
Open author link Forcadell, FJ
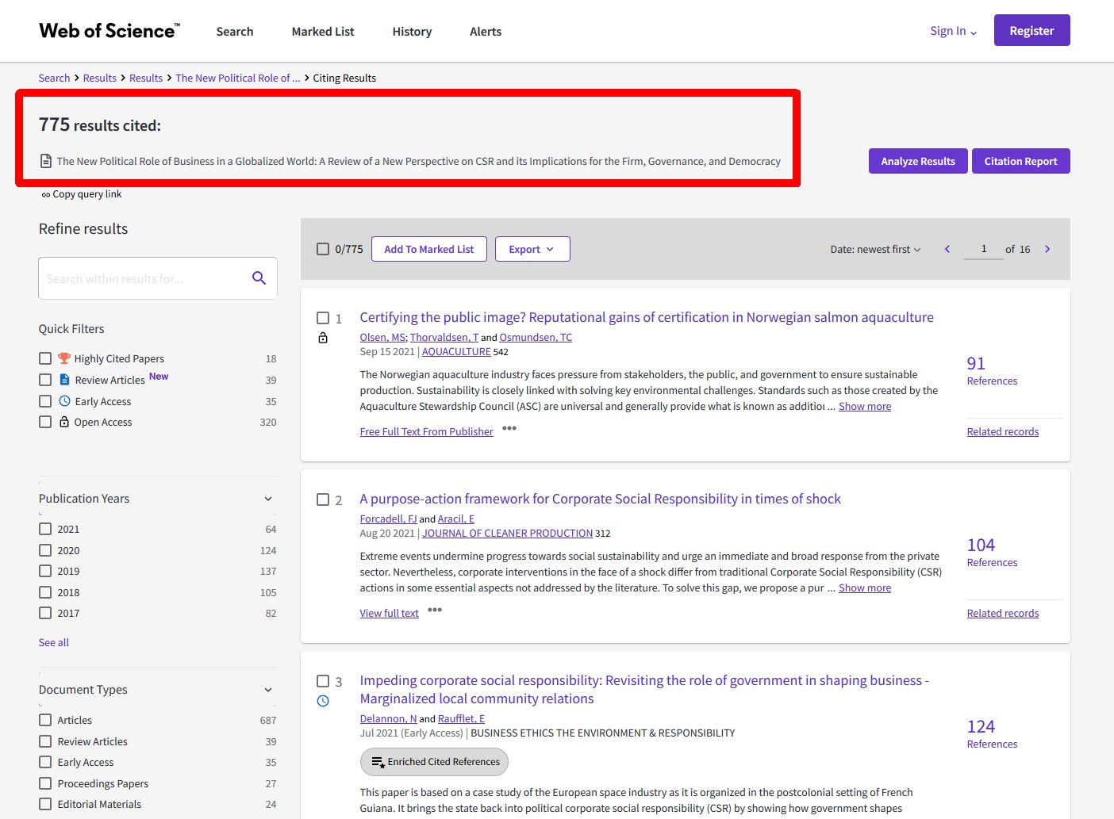(x=388, y=519)
